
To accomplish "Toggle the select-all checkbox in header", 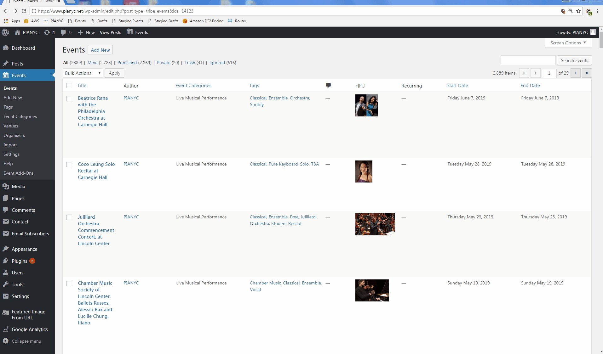I will point(69,86).
